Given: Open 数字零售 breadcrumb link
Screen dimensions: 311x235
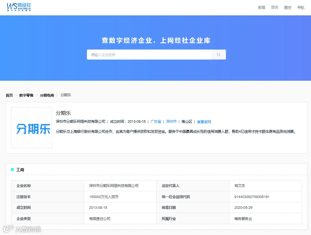Looking at the screenshot, I should tap(26, 95).
